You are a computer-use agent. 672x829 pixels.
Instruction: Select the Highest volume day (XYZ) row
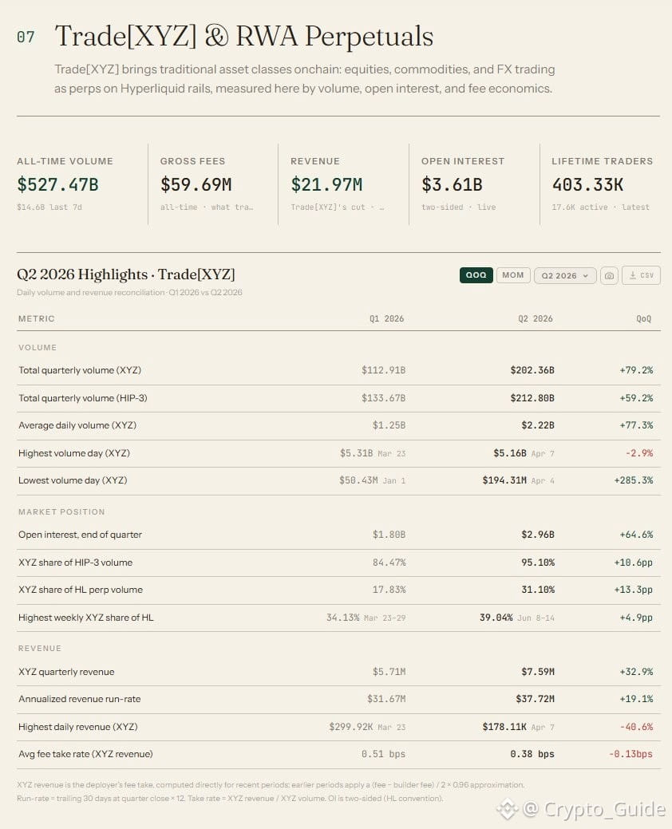(x=338, y=453)
